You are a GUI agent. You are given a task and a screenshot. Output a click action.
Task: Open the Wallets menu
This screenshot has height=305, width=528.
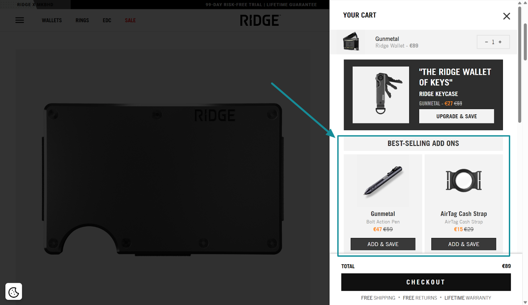click(52, 20)
